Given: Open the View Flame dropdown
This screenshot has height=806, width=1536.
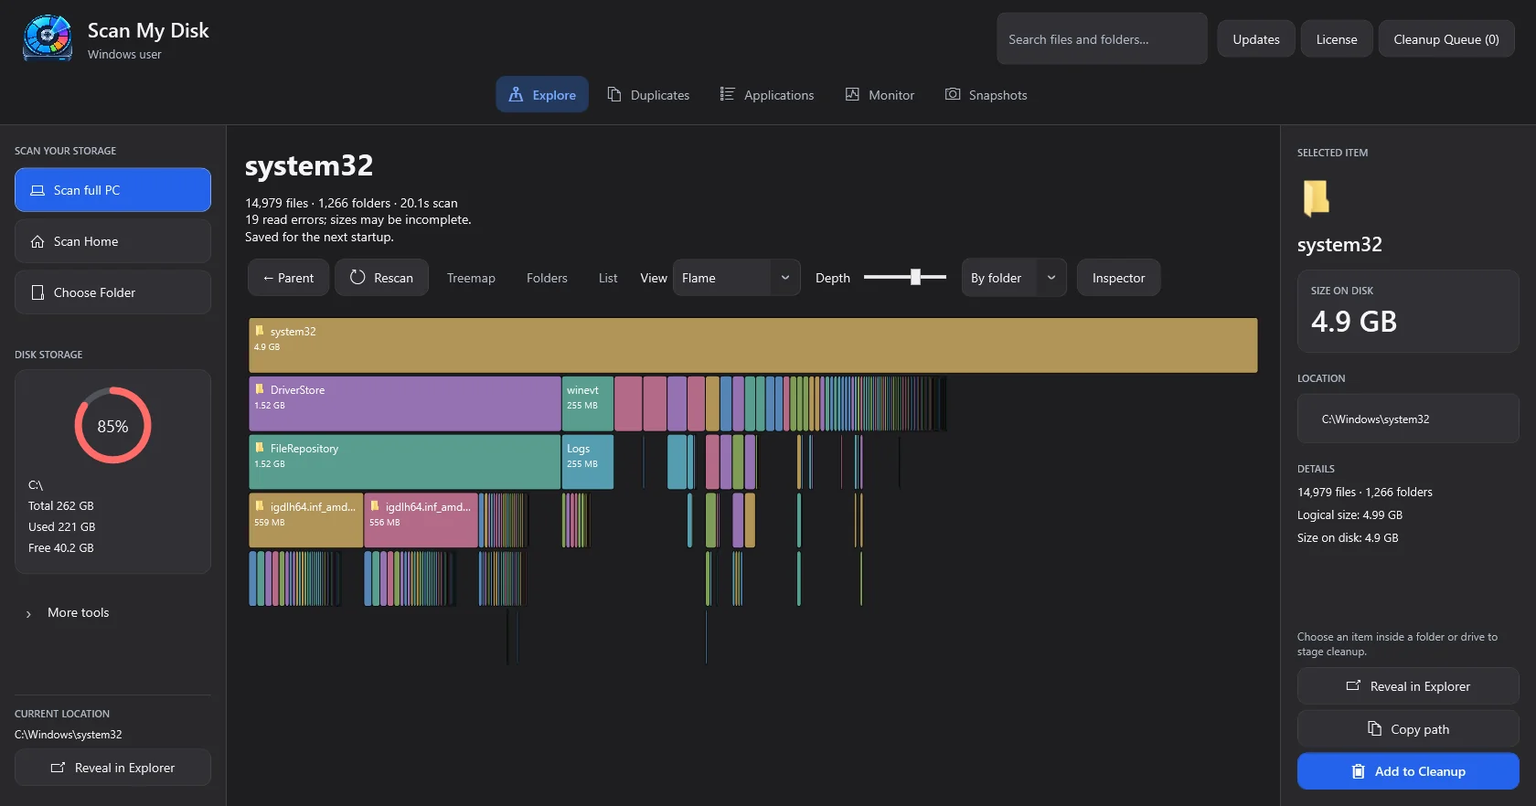Looking at the screenshot, I should click(736, 278).
